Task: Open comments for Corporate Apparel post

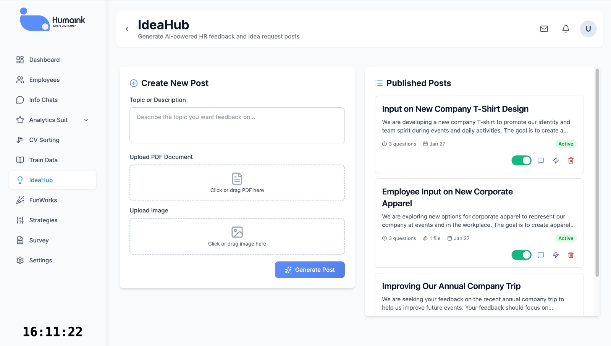Action: (x=541, y=255)
